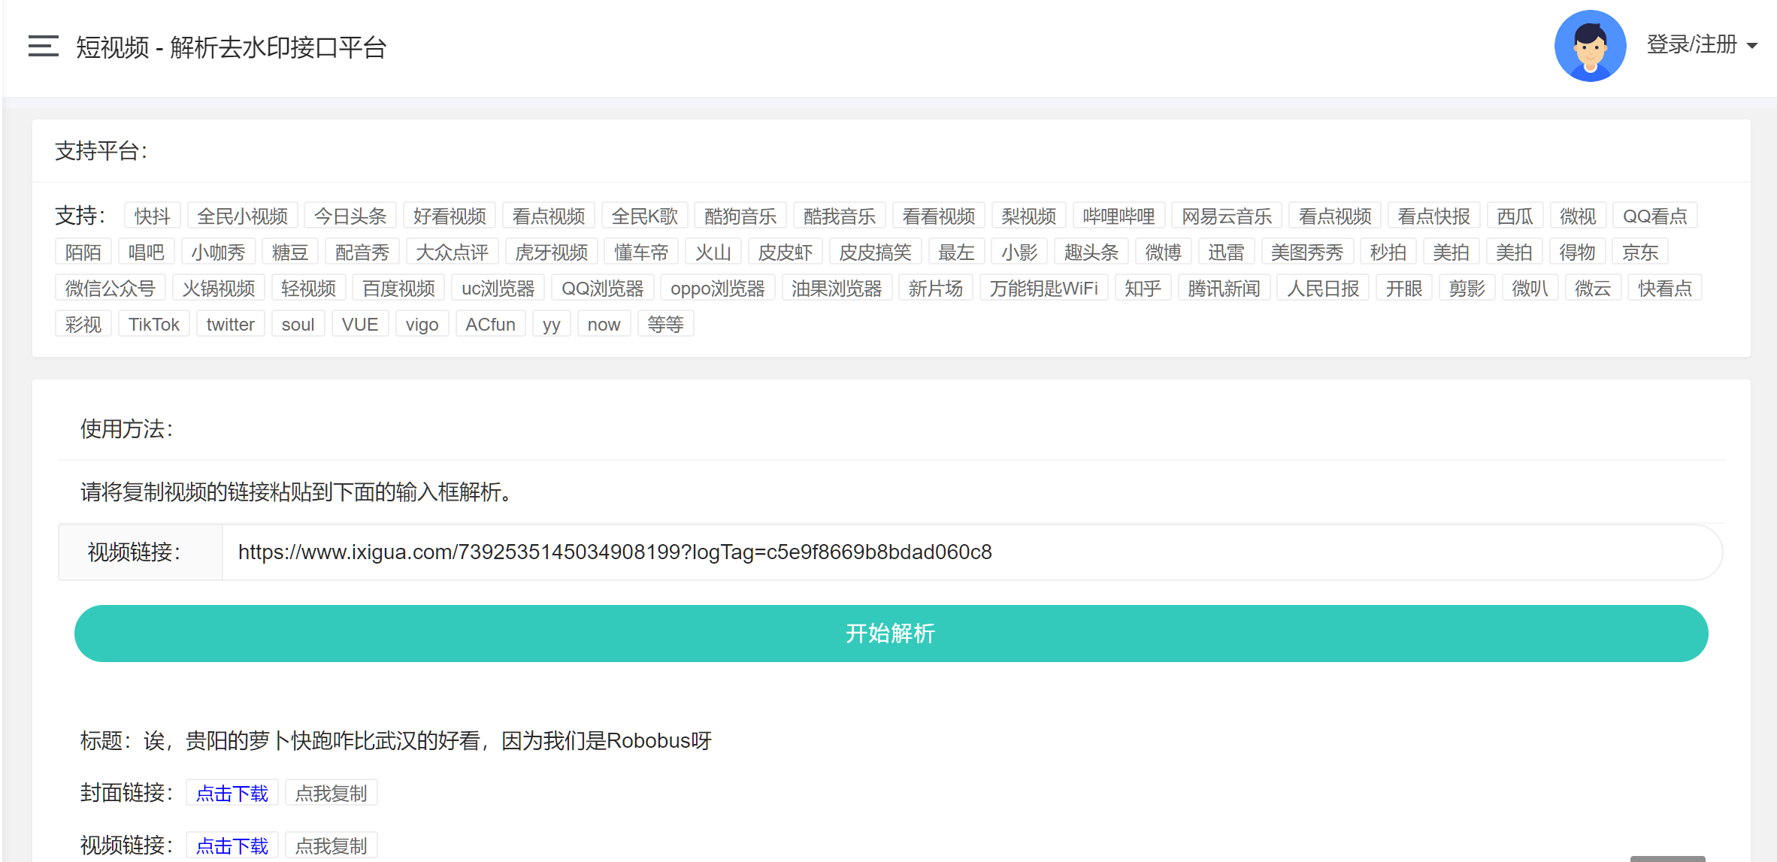Select the 网易云音乐 tag
This screenshot has width=1777, height=862.
pos(1227,216)
